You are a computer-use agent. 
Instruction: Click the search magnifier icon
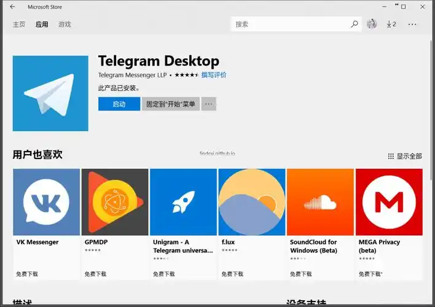355,25
